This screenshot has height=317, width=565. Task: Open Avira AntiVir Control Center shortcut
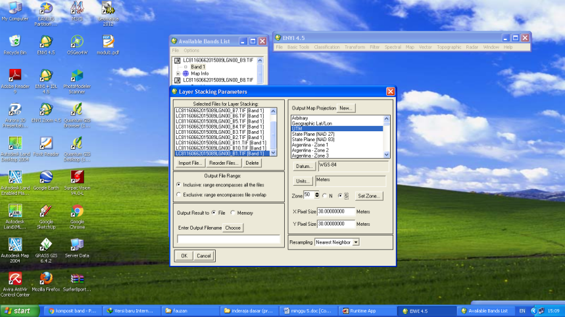(14, 284)
